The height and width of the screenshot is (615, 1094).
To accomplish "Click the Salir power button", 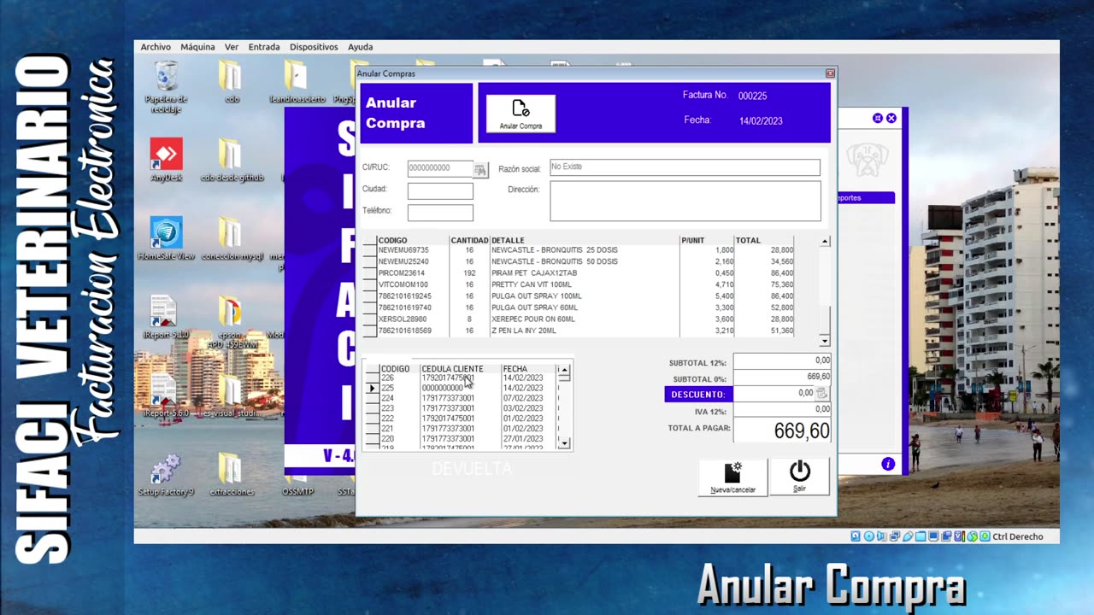I will pos(799,477).
